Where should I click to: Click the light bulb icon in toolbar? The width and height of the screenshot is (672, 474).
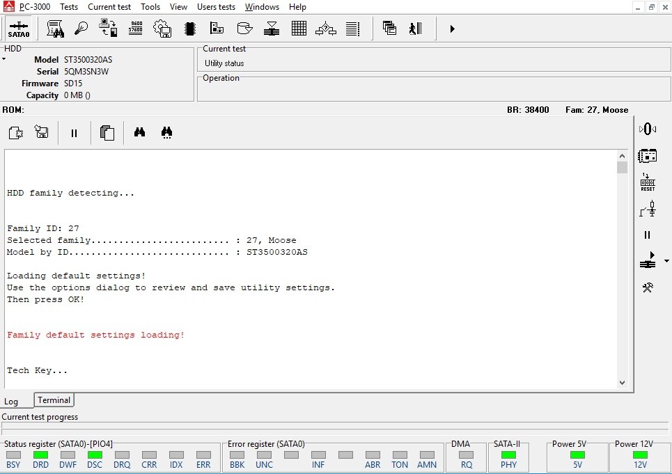(x=81, y=29)
